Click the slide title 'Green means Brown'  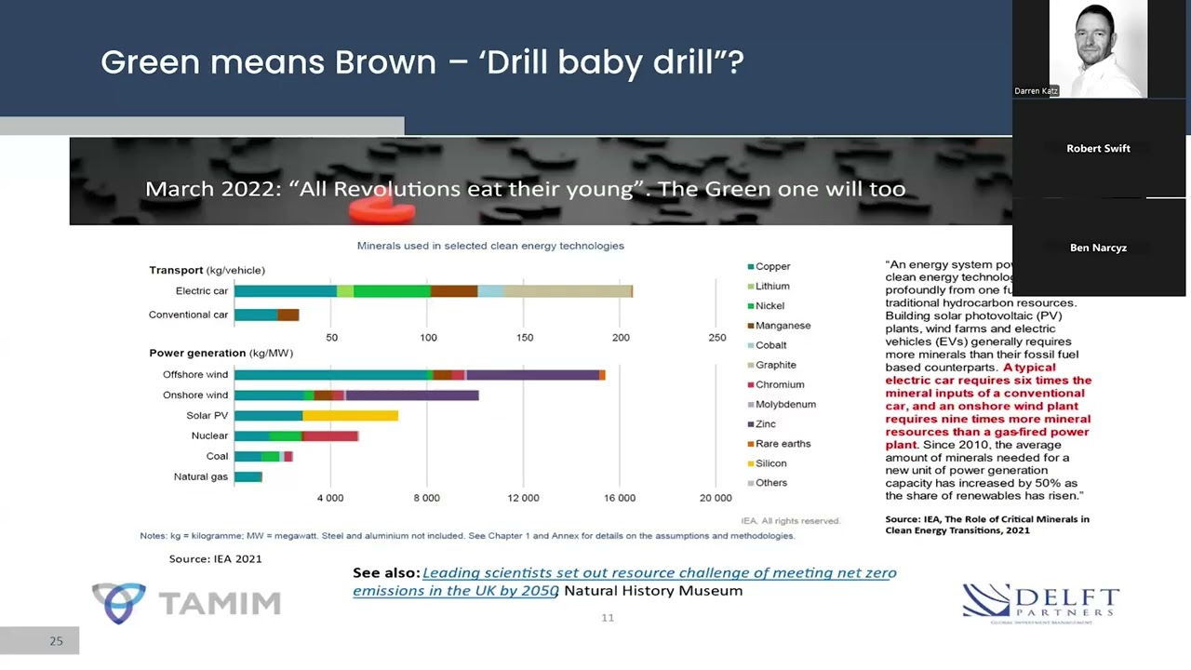coord(422,62)
